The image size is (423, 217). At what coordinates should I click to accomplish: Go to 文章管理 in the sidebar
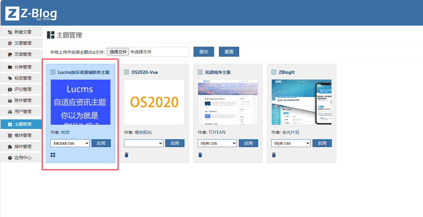(x=22, y=43)
